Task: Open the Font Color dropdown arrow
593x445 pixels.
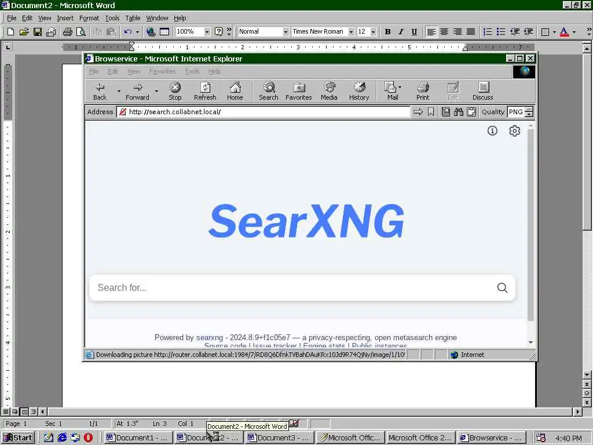Action: point(574,32)
